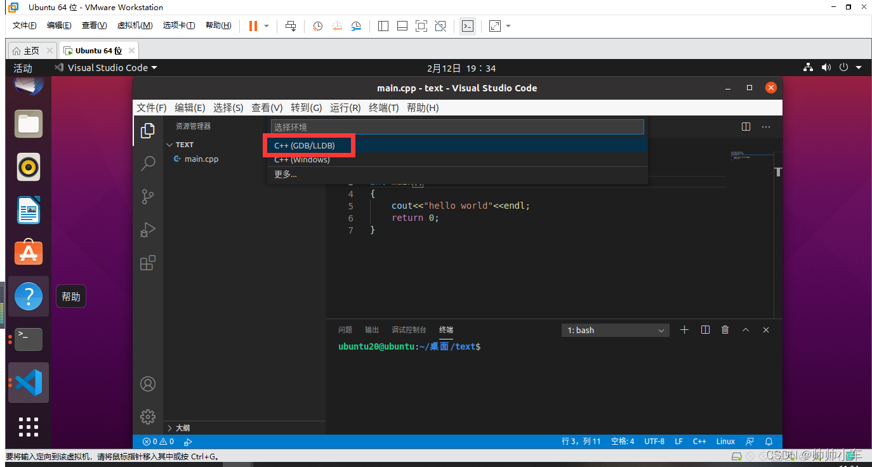Open 选择(S) menu in VS Code
872x467 pixels.
coord(228,108)
